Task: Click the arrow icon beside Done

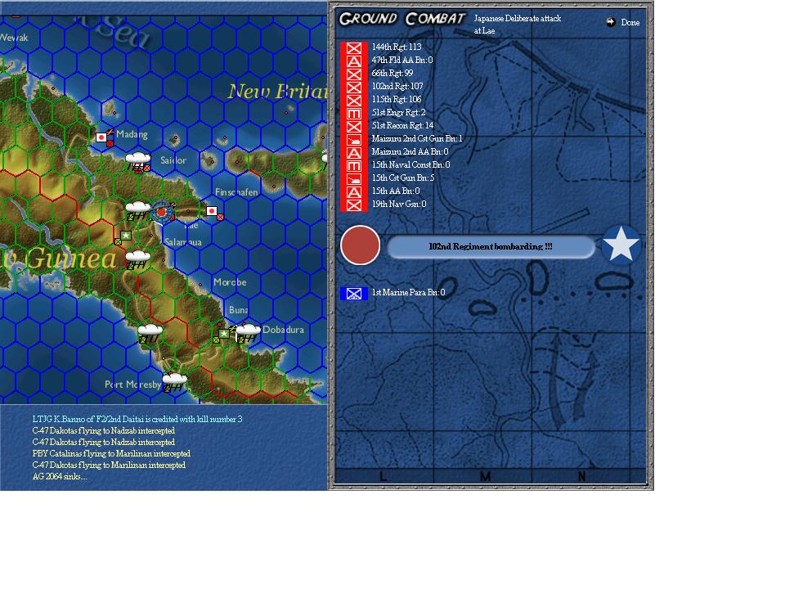Action: pos(610,22)
